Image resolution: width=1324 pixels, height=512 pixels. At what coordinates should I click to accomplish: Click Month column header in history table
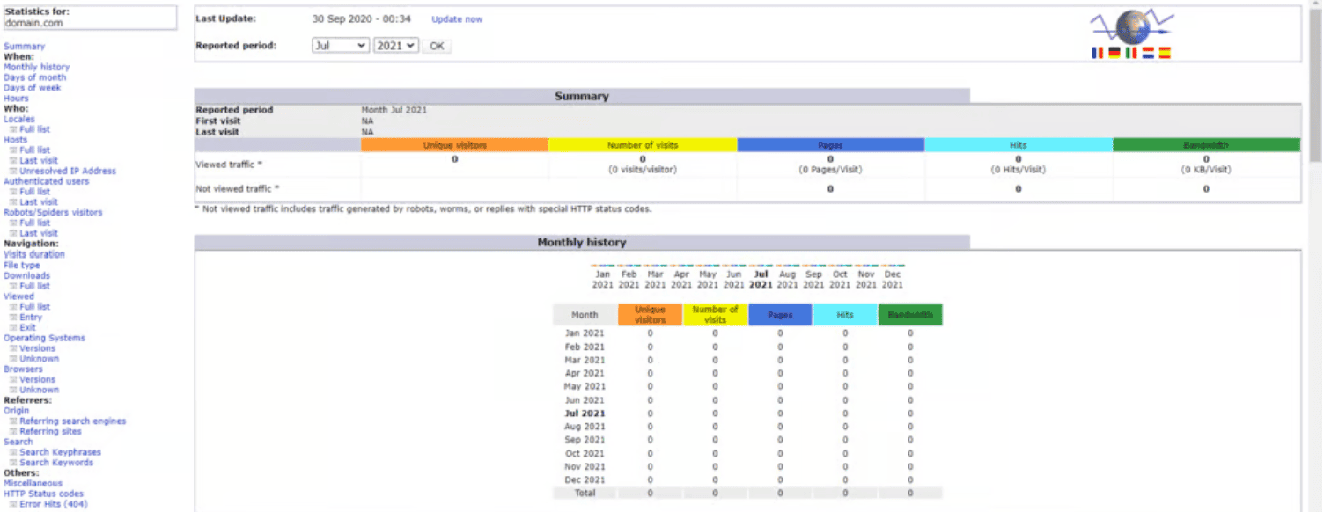point(585,315)
